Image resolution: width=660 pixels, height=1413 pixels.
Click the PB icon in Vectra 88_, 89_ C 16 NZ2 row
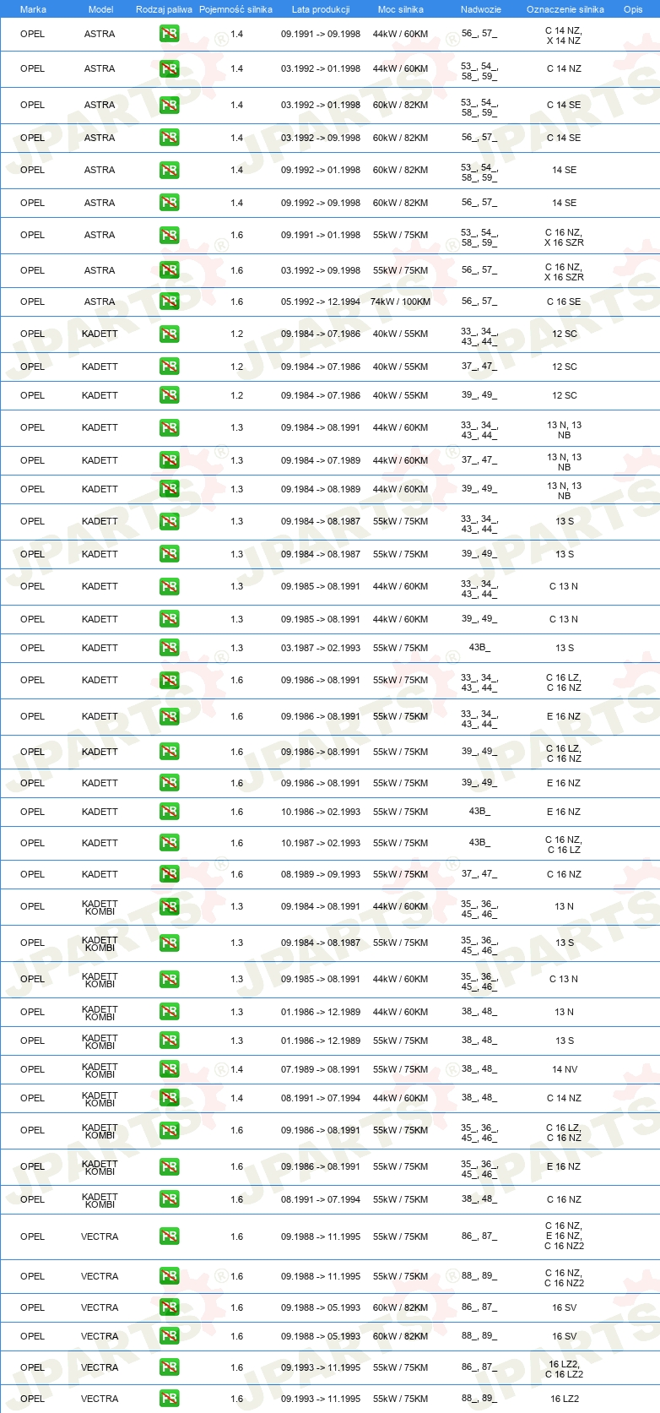click(169, 1277)
